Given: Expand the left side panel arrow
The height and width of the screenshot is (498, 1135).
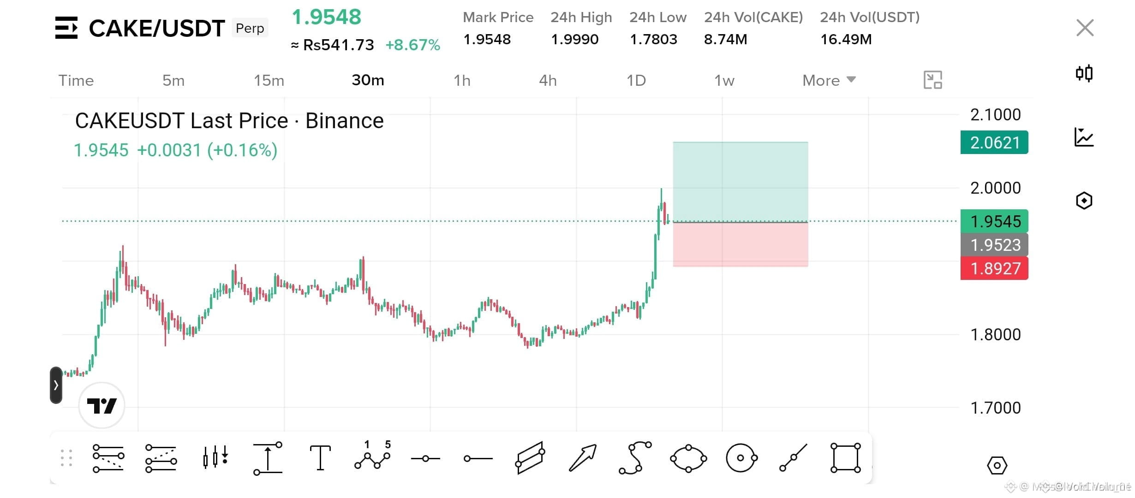Looking at the screenshot, I should 56,385.
